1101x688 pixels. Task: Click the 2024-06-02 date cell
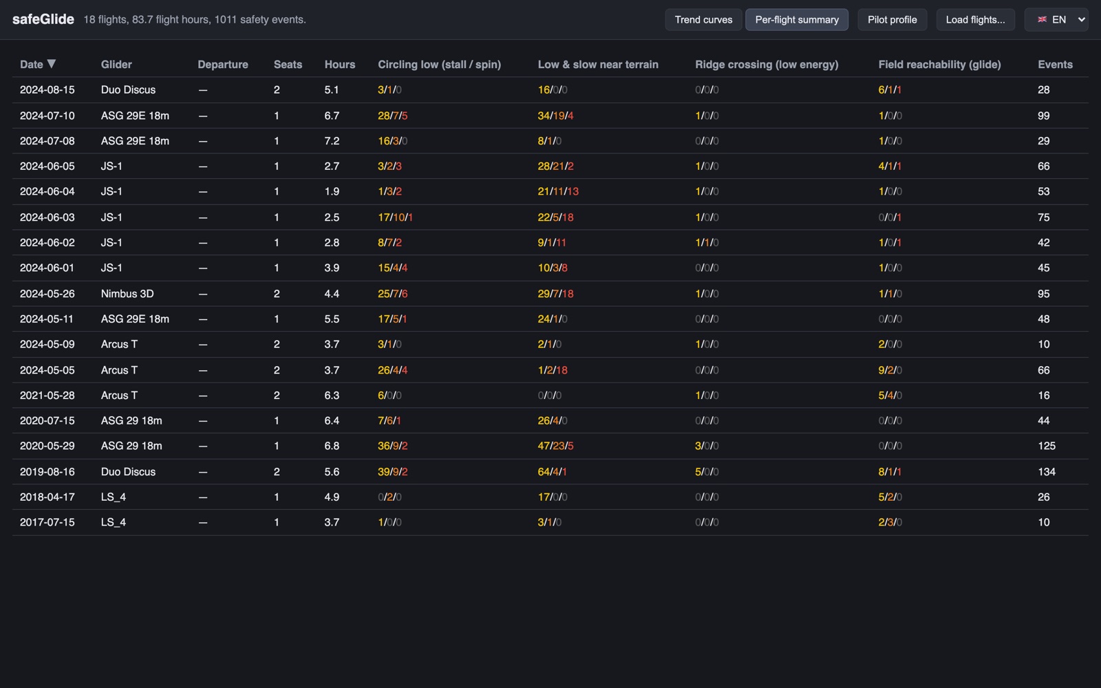[47, 242]
